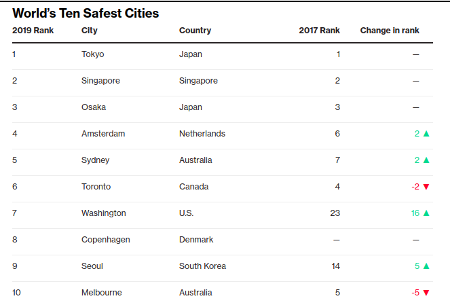The height and width of the screenshot is (307, 450).
Task: Click the Tokyo city cell
Action: click(x=93, y=54)
